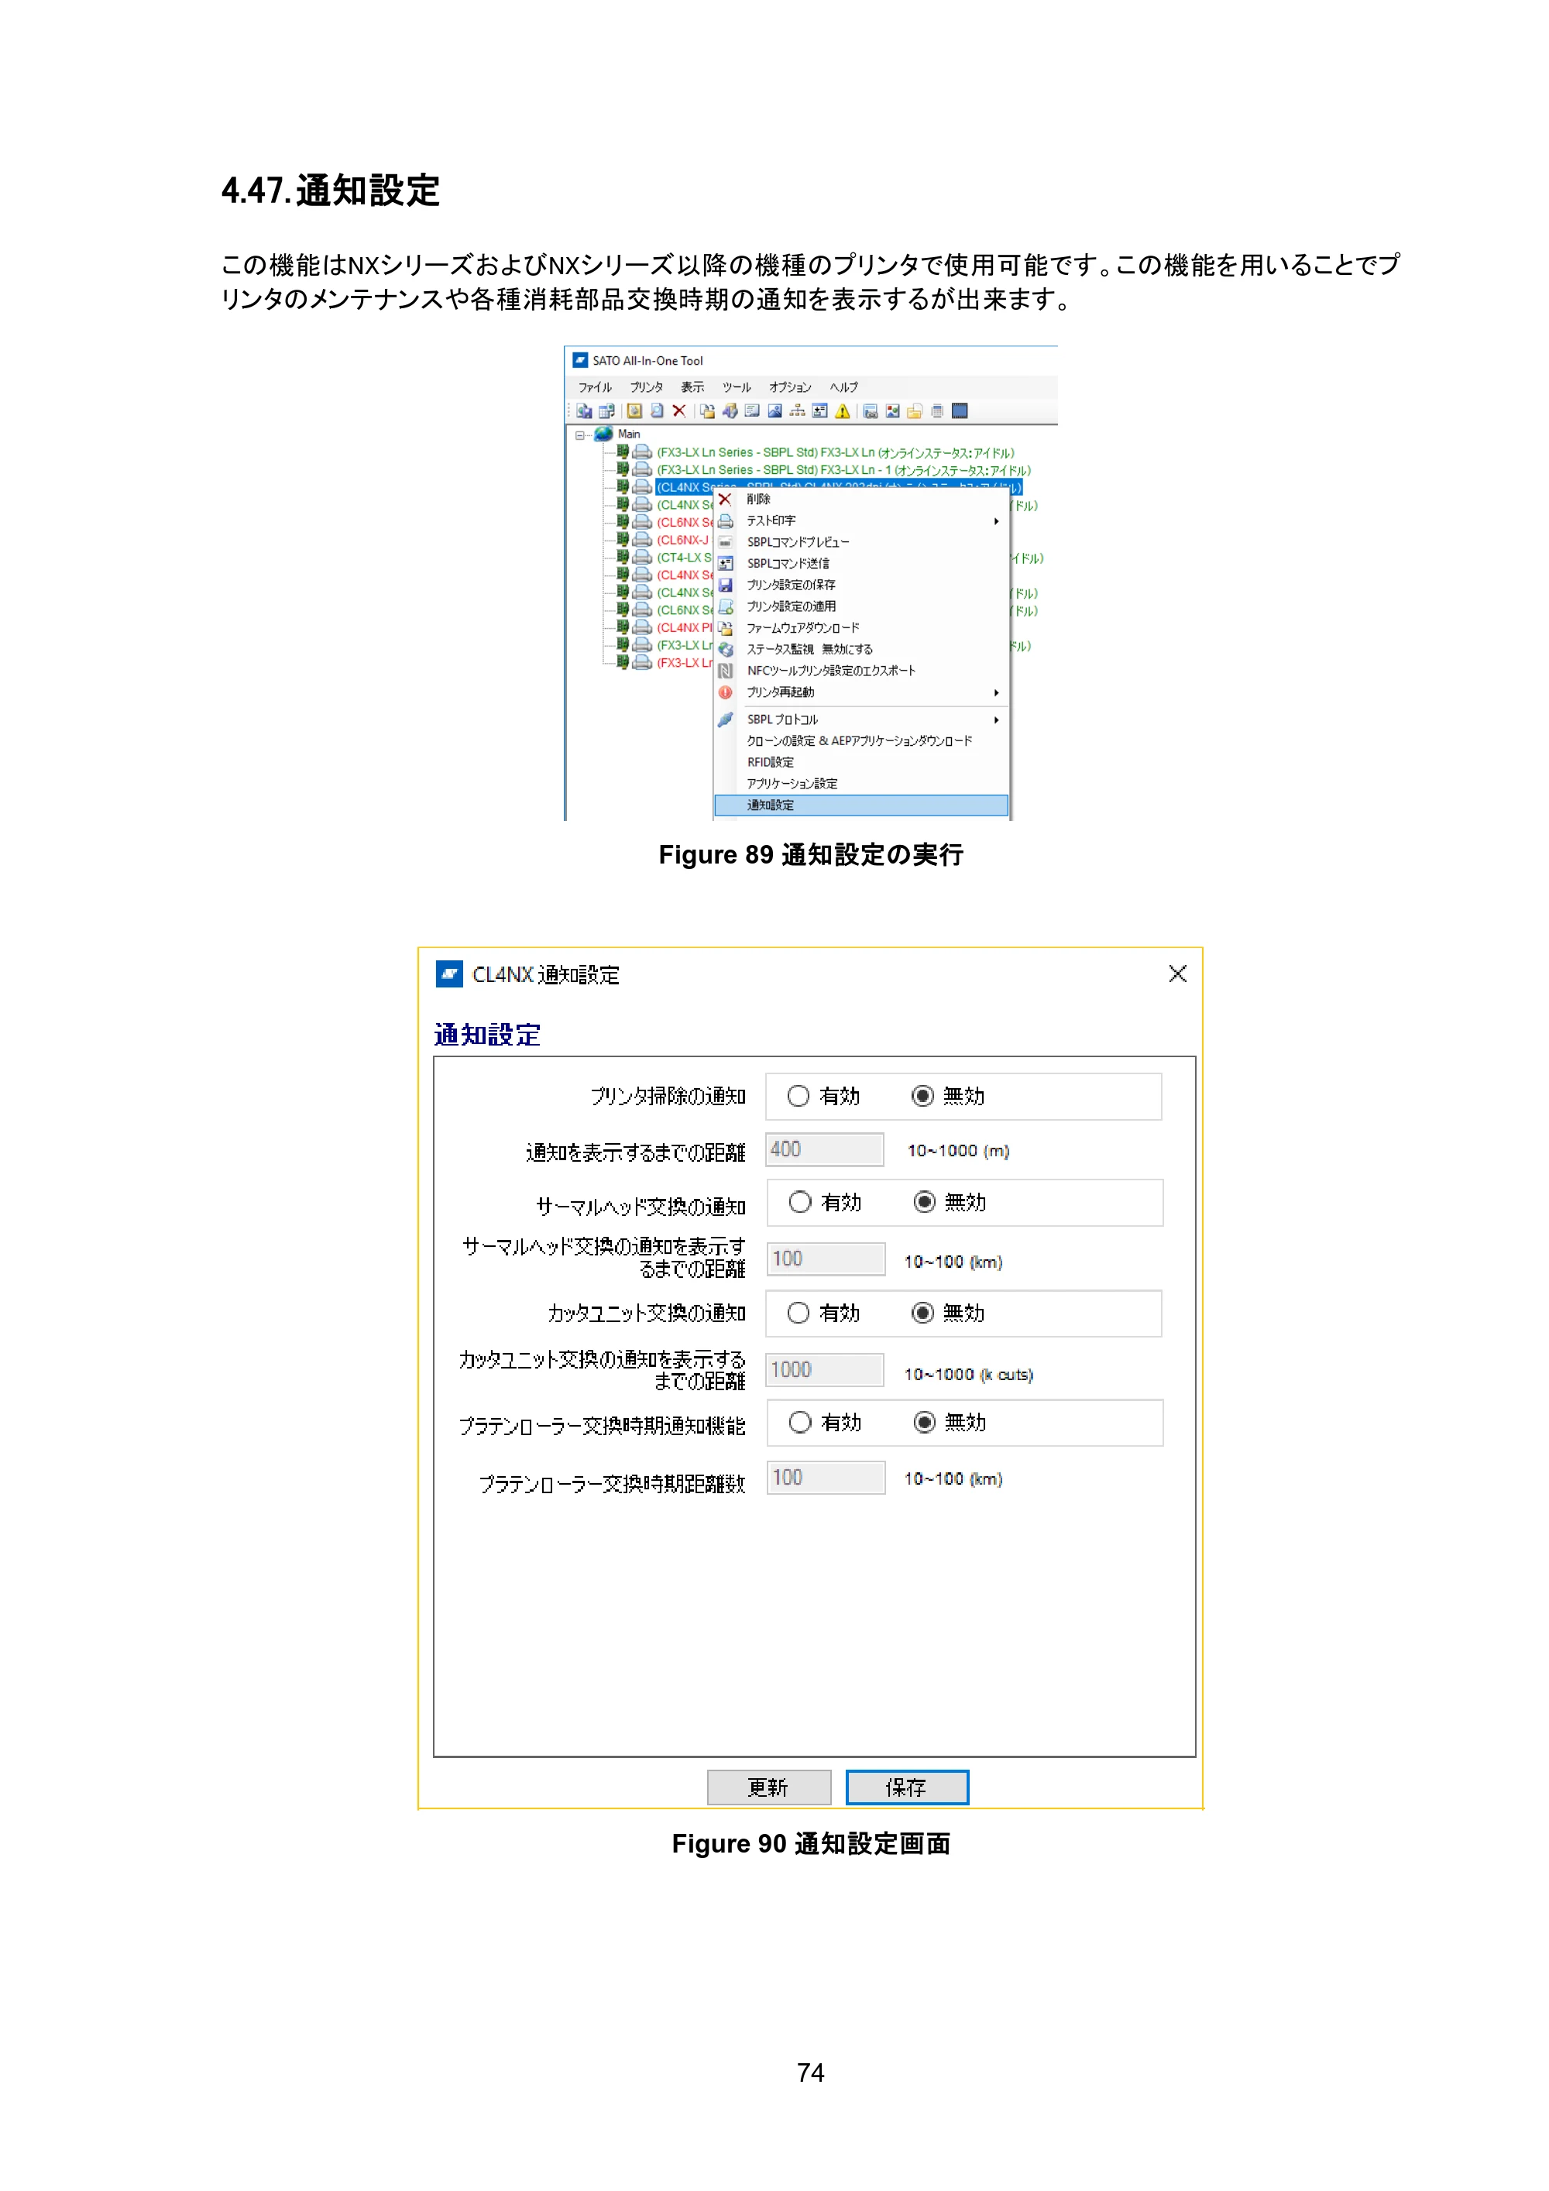
Task: Click the firmware download clipboard toolbar icon
Action: 707,411
